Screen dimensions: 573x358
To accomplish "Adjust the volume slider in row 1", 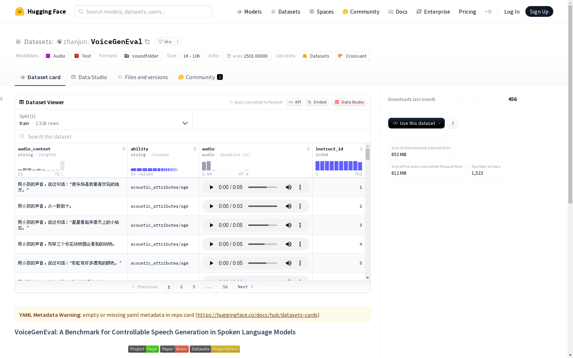I will (x=263, y=187).
